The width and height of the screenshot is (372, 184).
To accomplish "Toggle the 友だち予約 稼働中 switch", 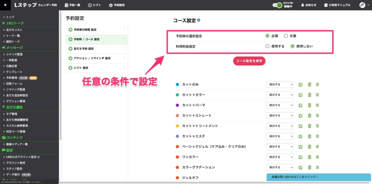I will coord(277,5).
